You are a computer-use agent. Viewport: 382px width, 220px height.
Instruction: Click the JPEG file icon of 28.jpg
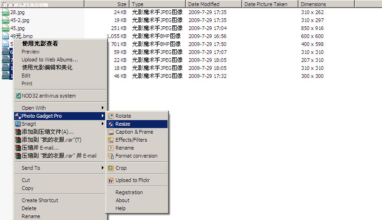[5, 12]
